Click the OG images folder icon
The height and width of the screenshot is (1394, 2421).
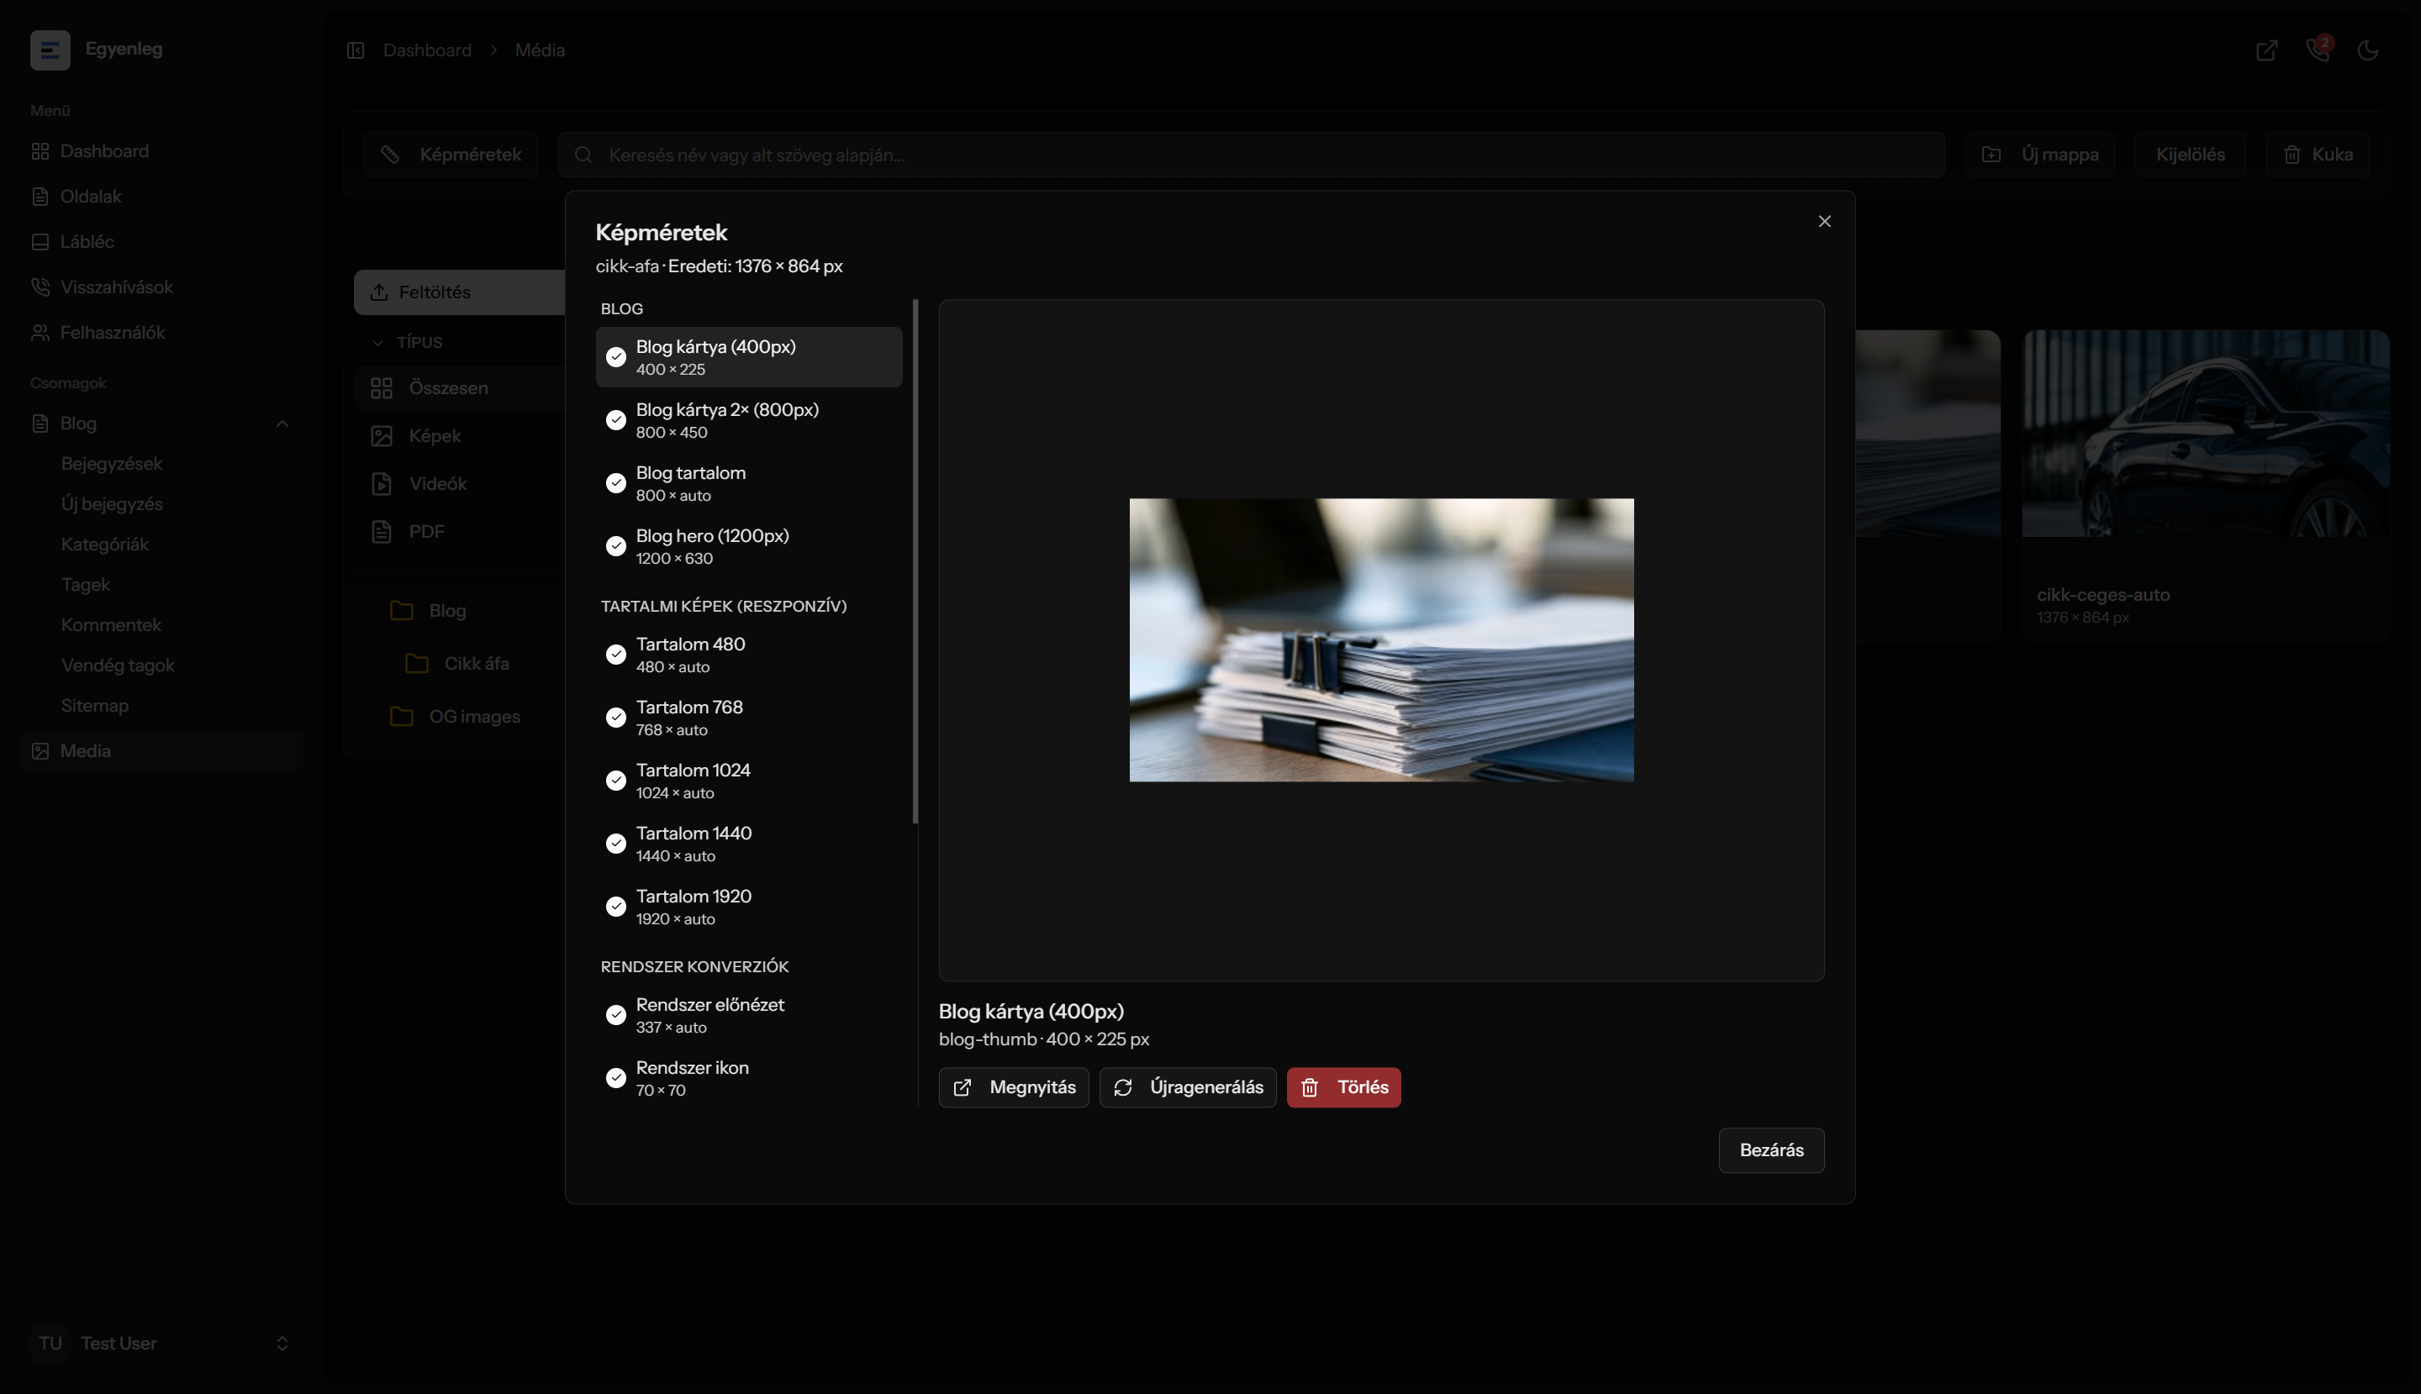[x=402, y=716]
